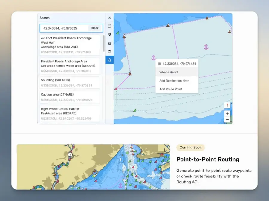Click route point 1 marker on routing map
269x201 pixels.
coord(70,155)
